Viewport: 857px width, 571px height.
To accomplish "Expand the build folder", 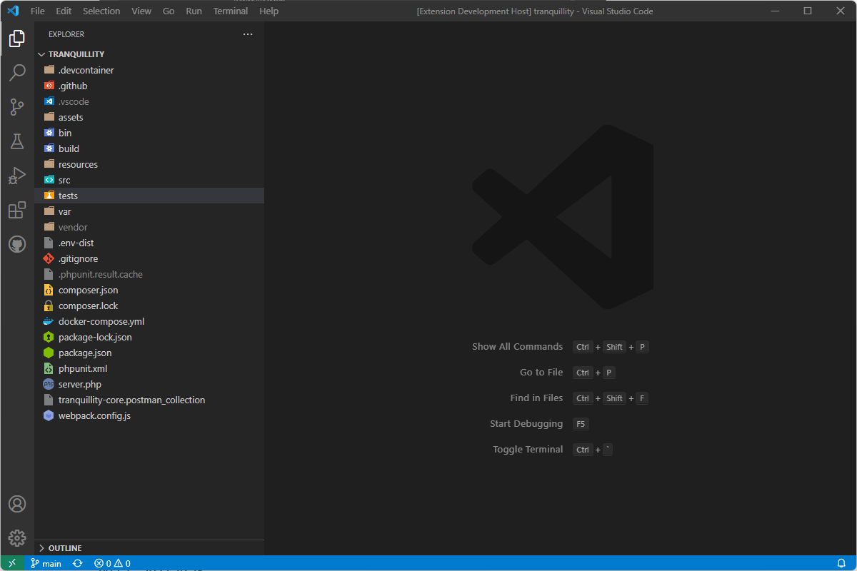I will tap(149, 148).
